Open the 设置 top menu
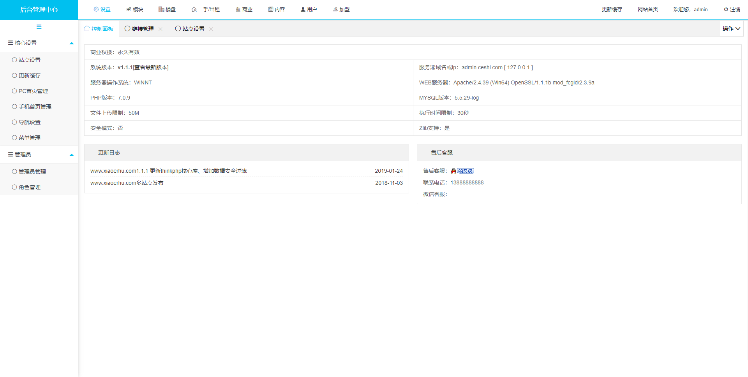The width and height of the screenshot is (748, 377). pyautogui.click(x=102, y=9)
